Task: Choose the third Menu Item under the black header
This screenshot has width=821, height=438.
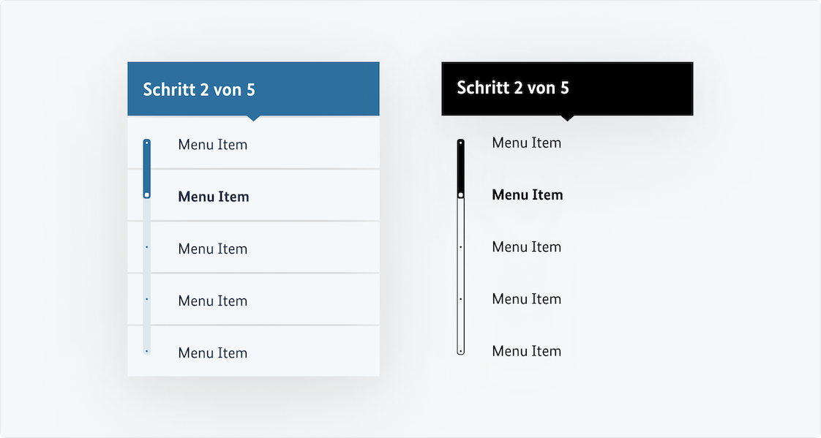Action: click(x=526, y=246)
